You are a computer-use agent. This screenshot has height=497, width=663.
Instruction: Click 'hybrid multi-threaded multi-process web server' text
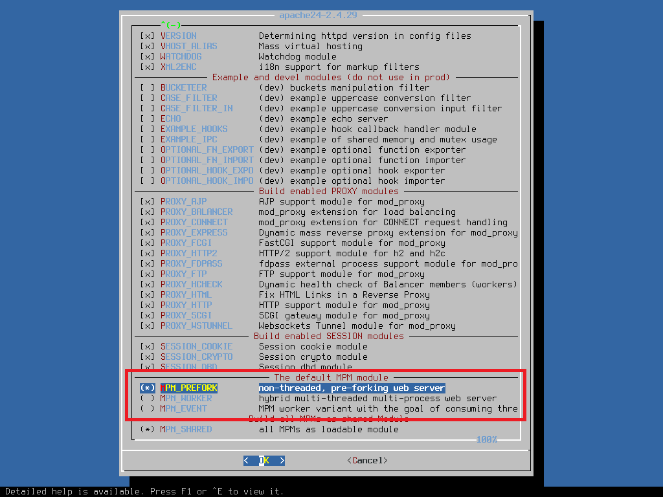point(378,398)
